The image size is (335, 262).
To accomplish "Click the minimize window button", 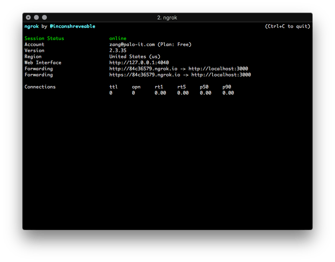I will 36,17.
